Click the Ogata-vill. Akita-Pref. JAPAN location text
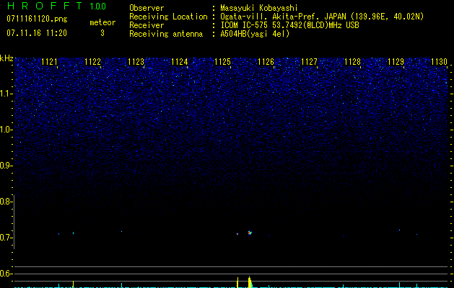454x288 pixels. pos(322,17)
